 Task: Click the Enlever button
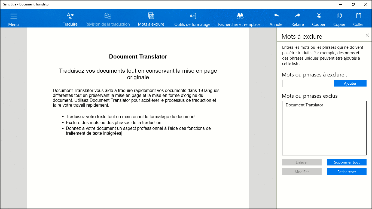click(302, 162)
